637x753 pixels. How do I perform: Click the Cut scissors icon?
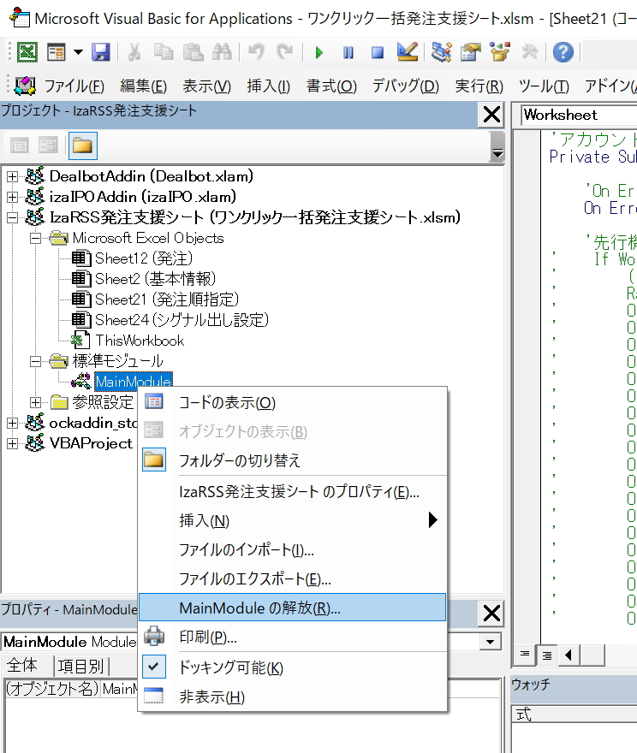click(x=134, y=52)
